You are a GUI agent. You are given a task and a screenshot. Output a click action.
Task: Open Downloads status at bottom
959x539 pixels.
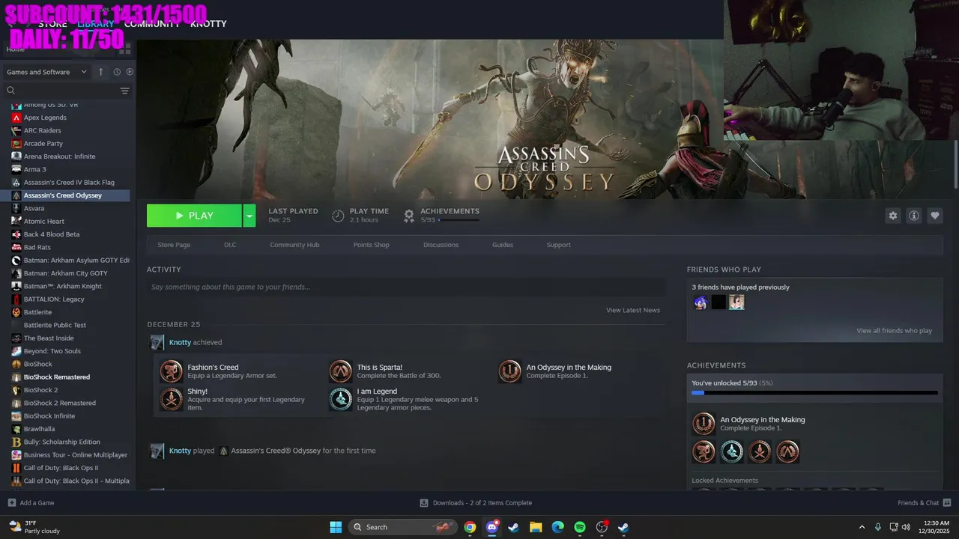click(476, 503)
